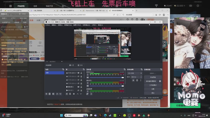Open transition properties three-dot menu
The width and height of the screenshot is (210, 118).
coord(141,80)
